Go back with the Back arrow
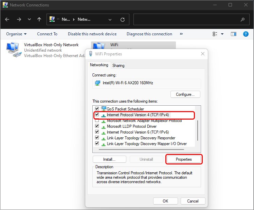Image resolution: width=254 pixels, height=210 pixels. 7,19
